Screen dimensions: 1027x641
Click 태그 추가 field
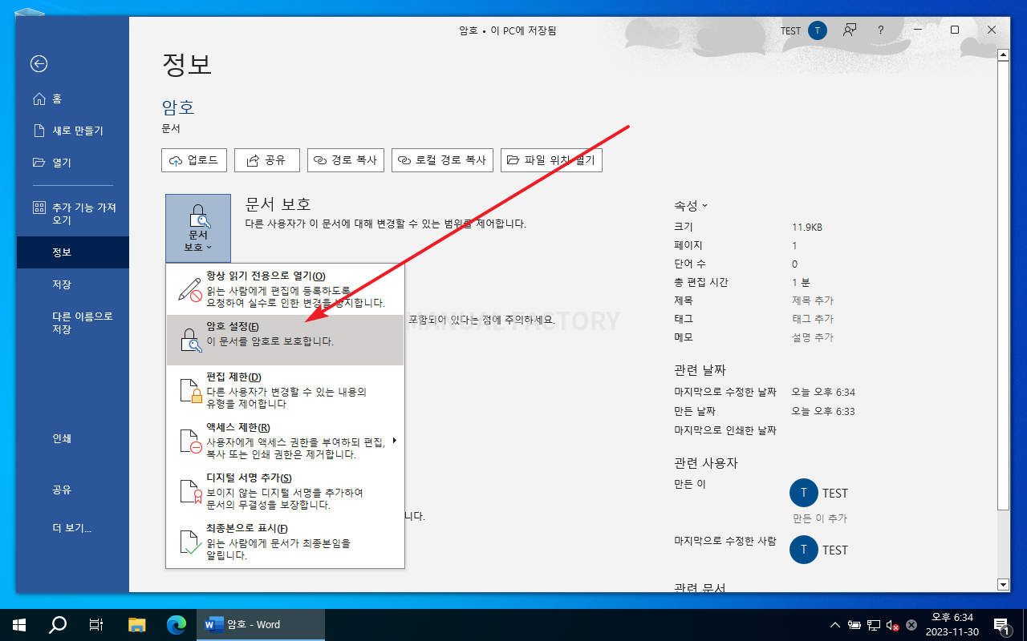(813, 319)
